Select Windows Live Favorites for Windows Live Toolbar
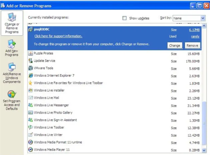 115,83
